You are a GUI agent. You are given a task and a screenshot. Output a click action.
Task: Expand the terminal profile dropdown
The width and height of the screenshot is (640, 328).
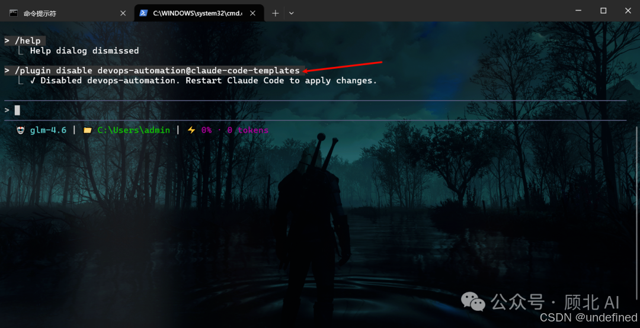(x=292, y=13)
